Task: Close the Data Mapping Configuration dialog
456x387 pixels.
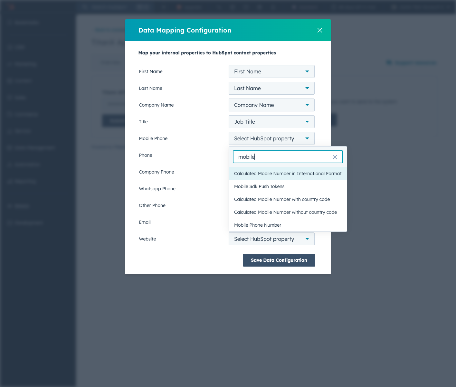Action: [x=320, y=30]
